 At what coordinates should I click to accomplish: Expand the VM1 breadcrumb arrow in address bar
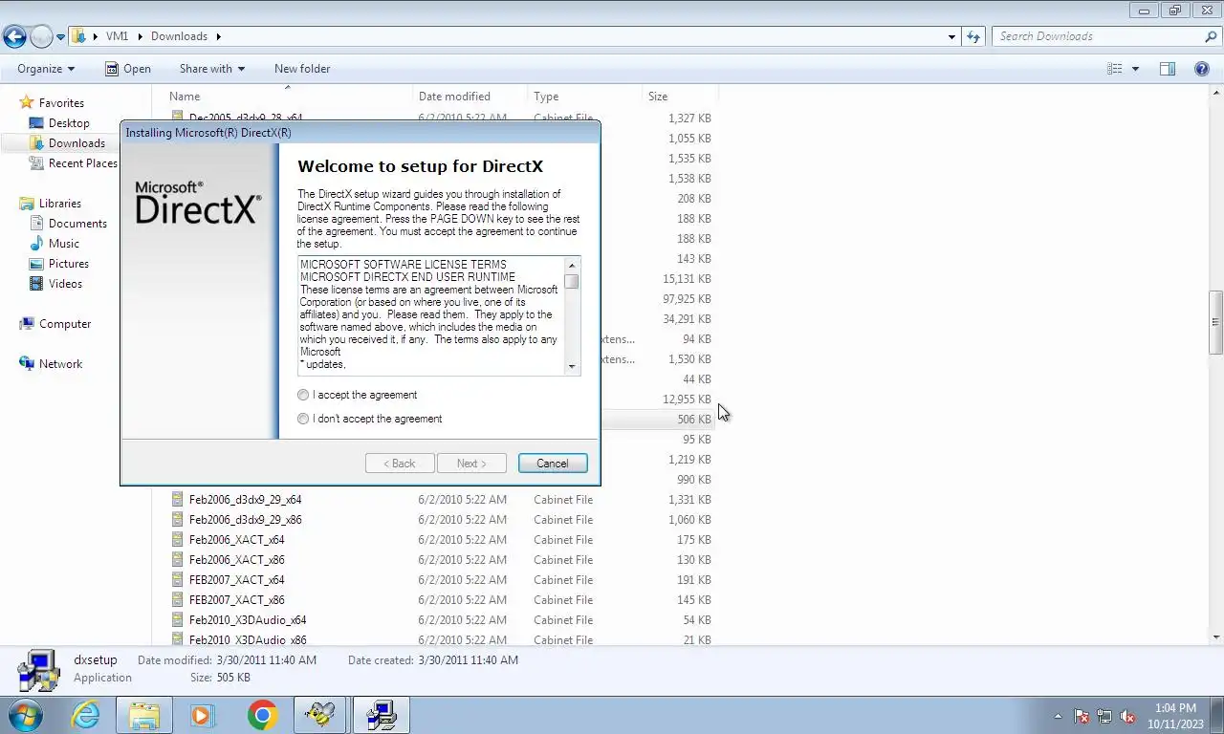click(141, 36)
